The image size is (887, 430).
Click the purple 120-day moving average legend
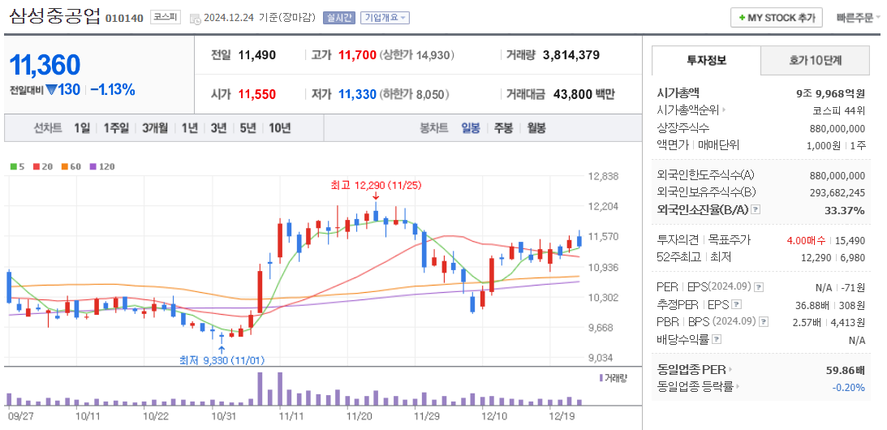click(101, 167)
